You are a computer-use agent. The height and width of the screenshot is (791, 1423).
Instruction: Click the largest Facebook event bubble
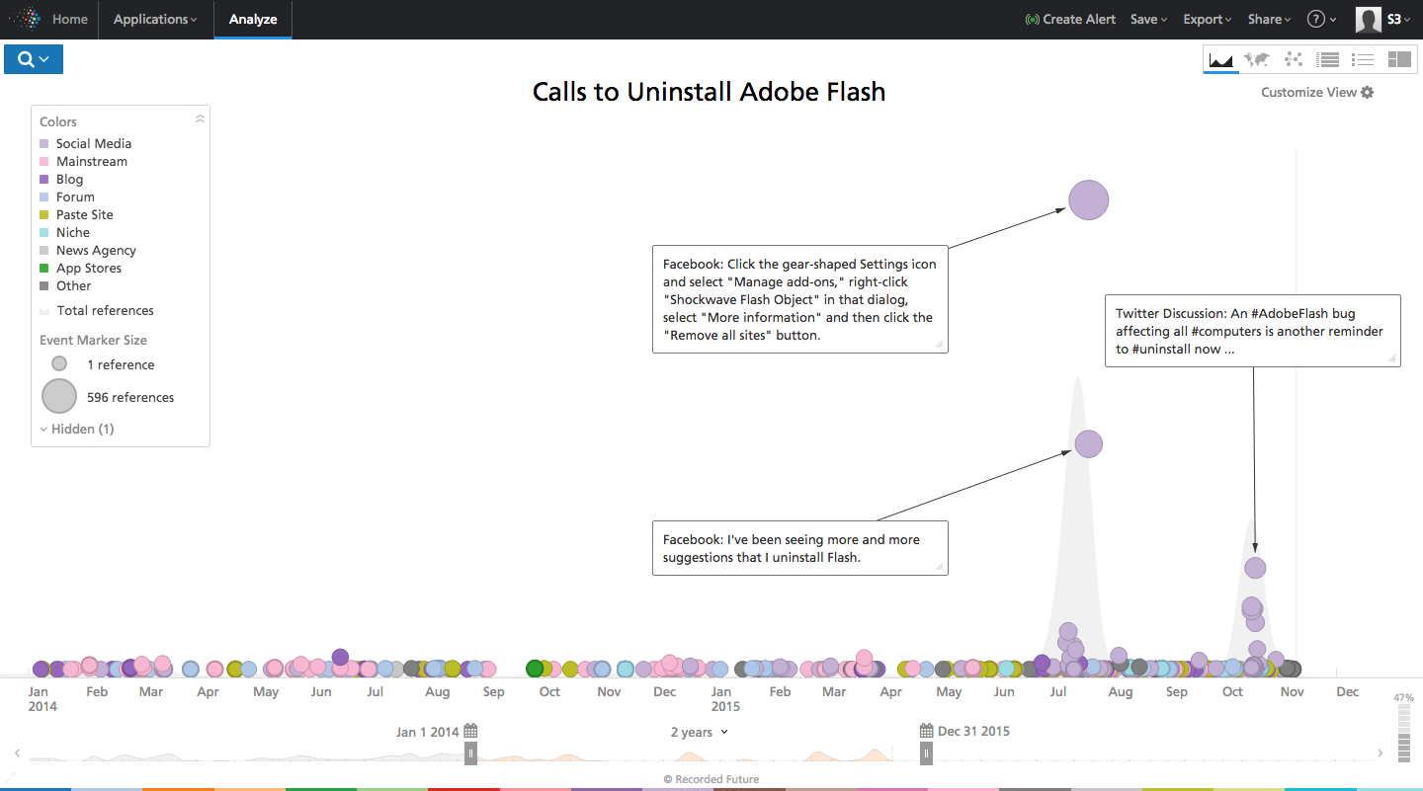1089,200
